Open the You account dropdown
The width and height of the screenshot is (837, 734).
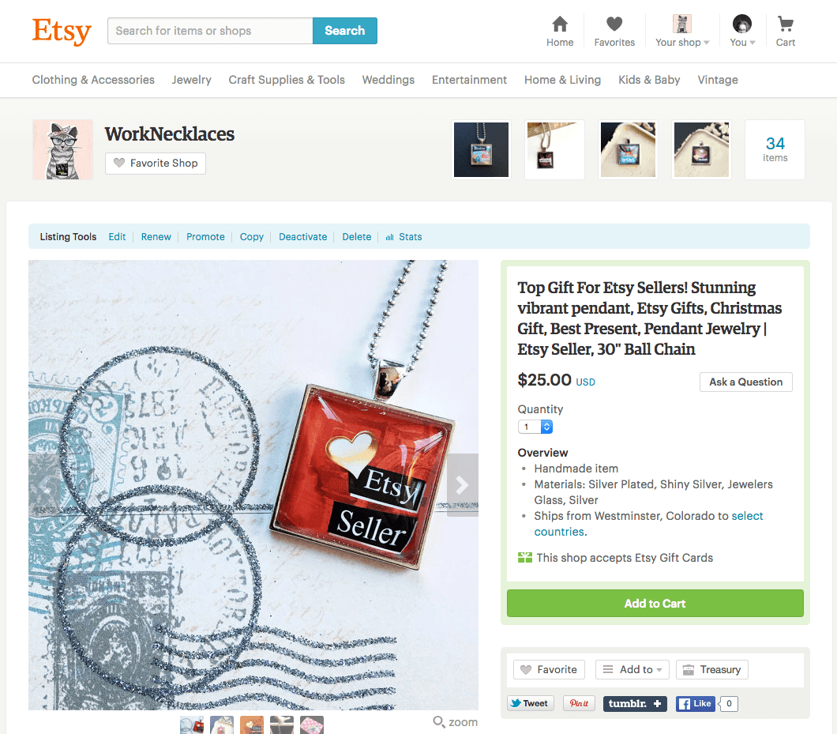pyautogui.click(x=742, y=32)
